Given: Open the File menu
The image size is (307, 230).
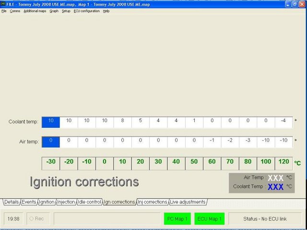Looking at the screenshot, I should point(4,11).
